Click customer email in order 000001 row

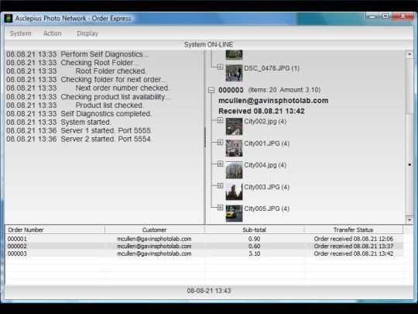coord(154,239)
